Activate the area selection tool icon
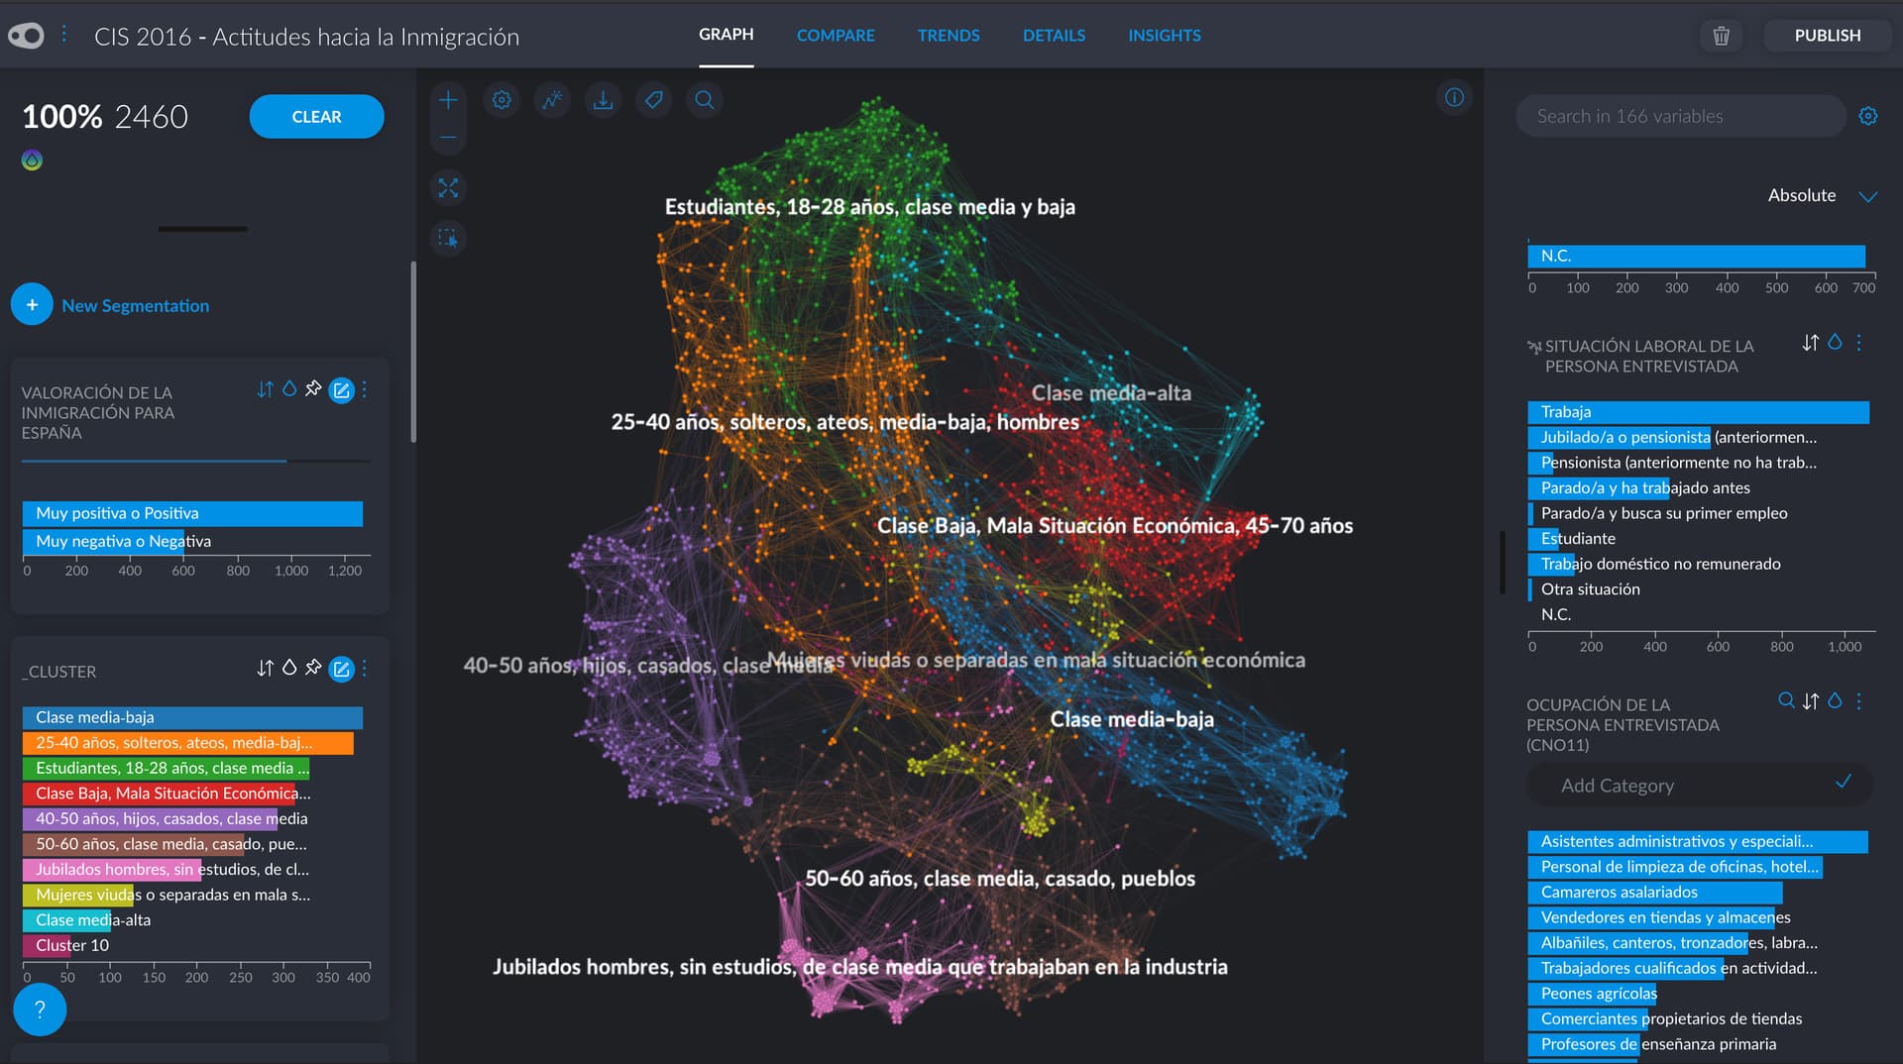Screen dimensions: 1903x1064 (448, 239)
